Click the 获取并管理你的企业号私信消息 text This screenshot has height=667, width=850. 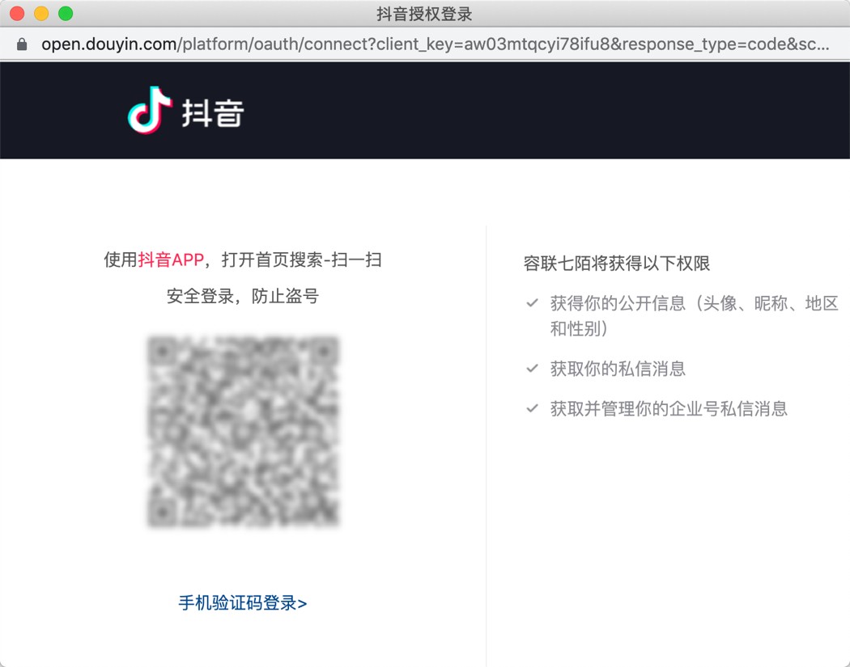coord(669,408)
